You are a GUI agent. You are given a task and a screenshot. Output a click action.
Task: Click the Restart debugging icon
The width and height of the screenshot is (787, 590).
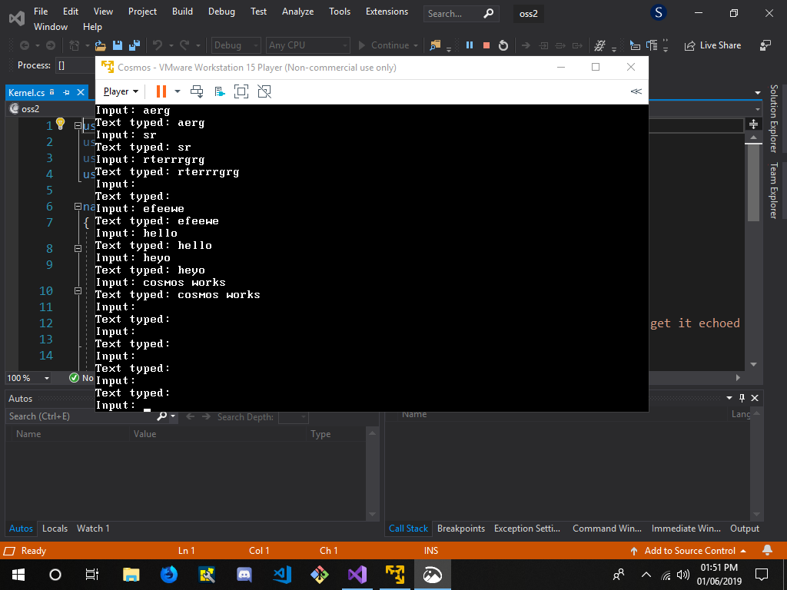502,45
